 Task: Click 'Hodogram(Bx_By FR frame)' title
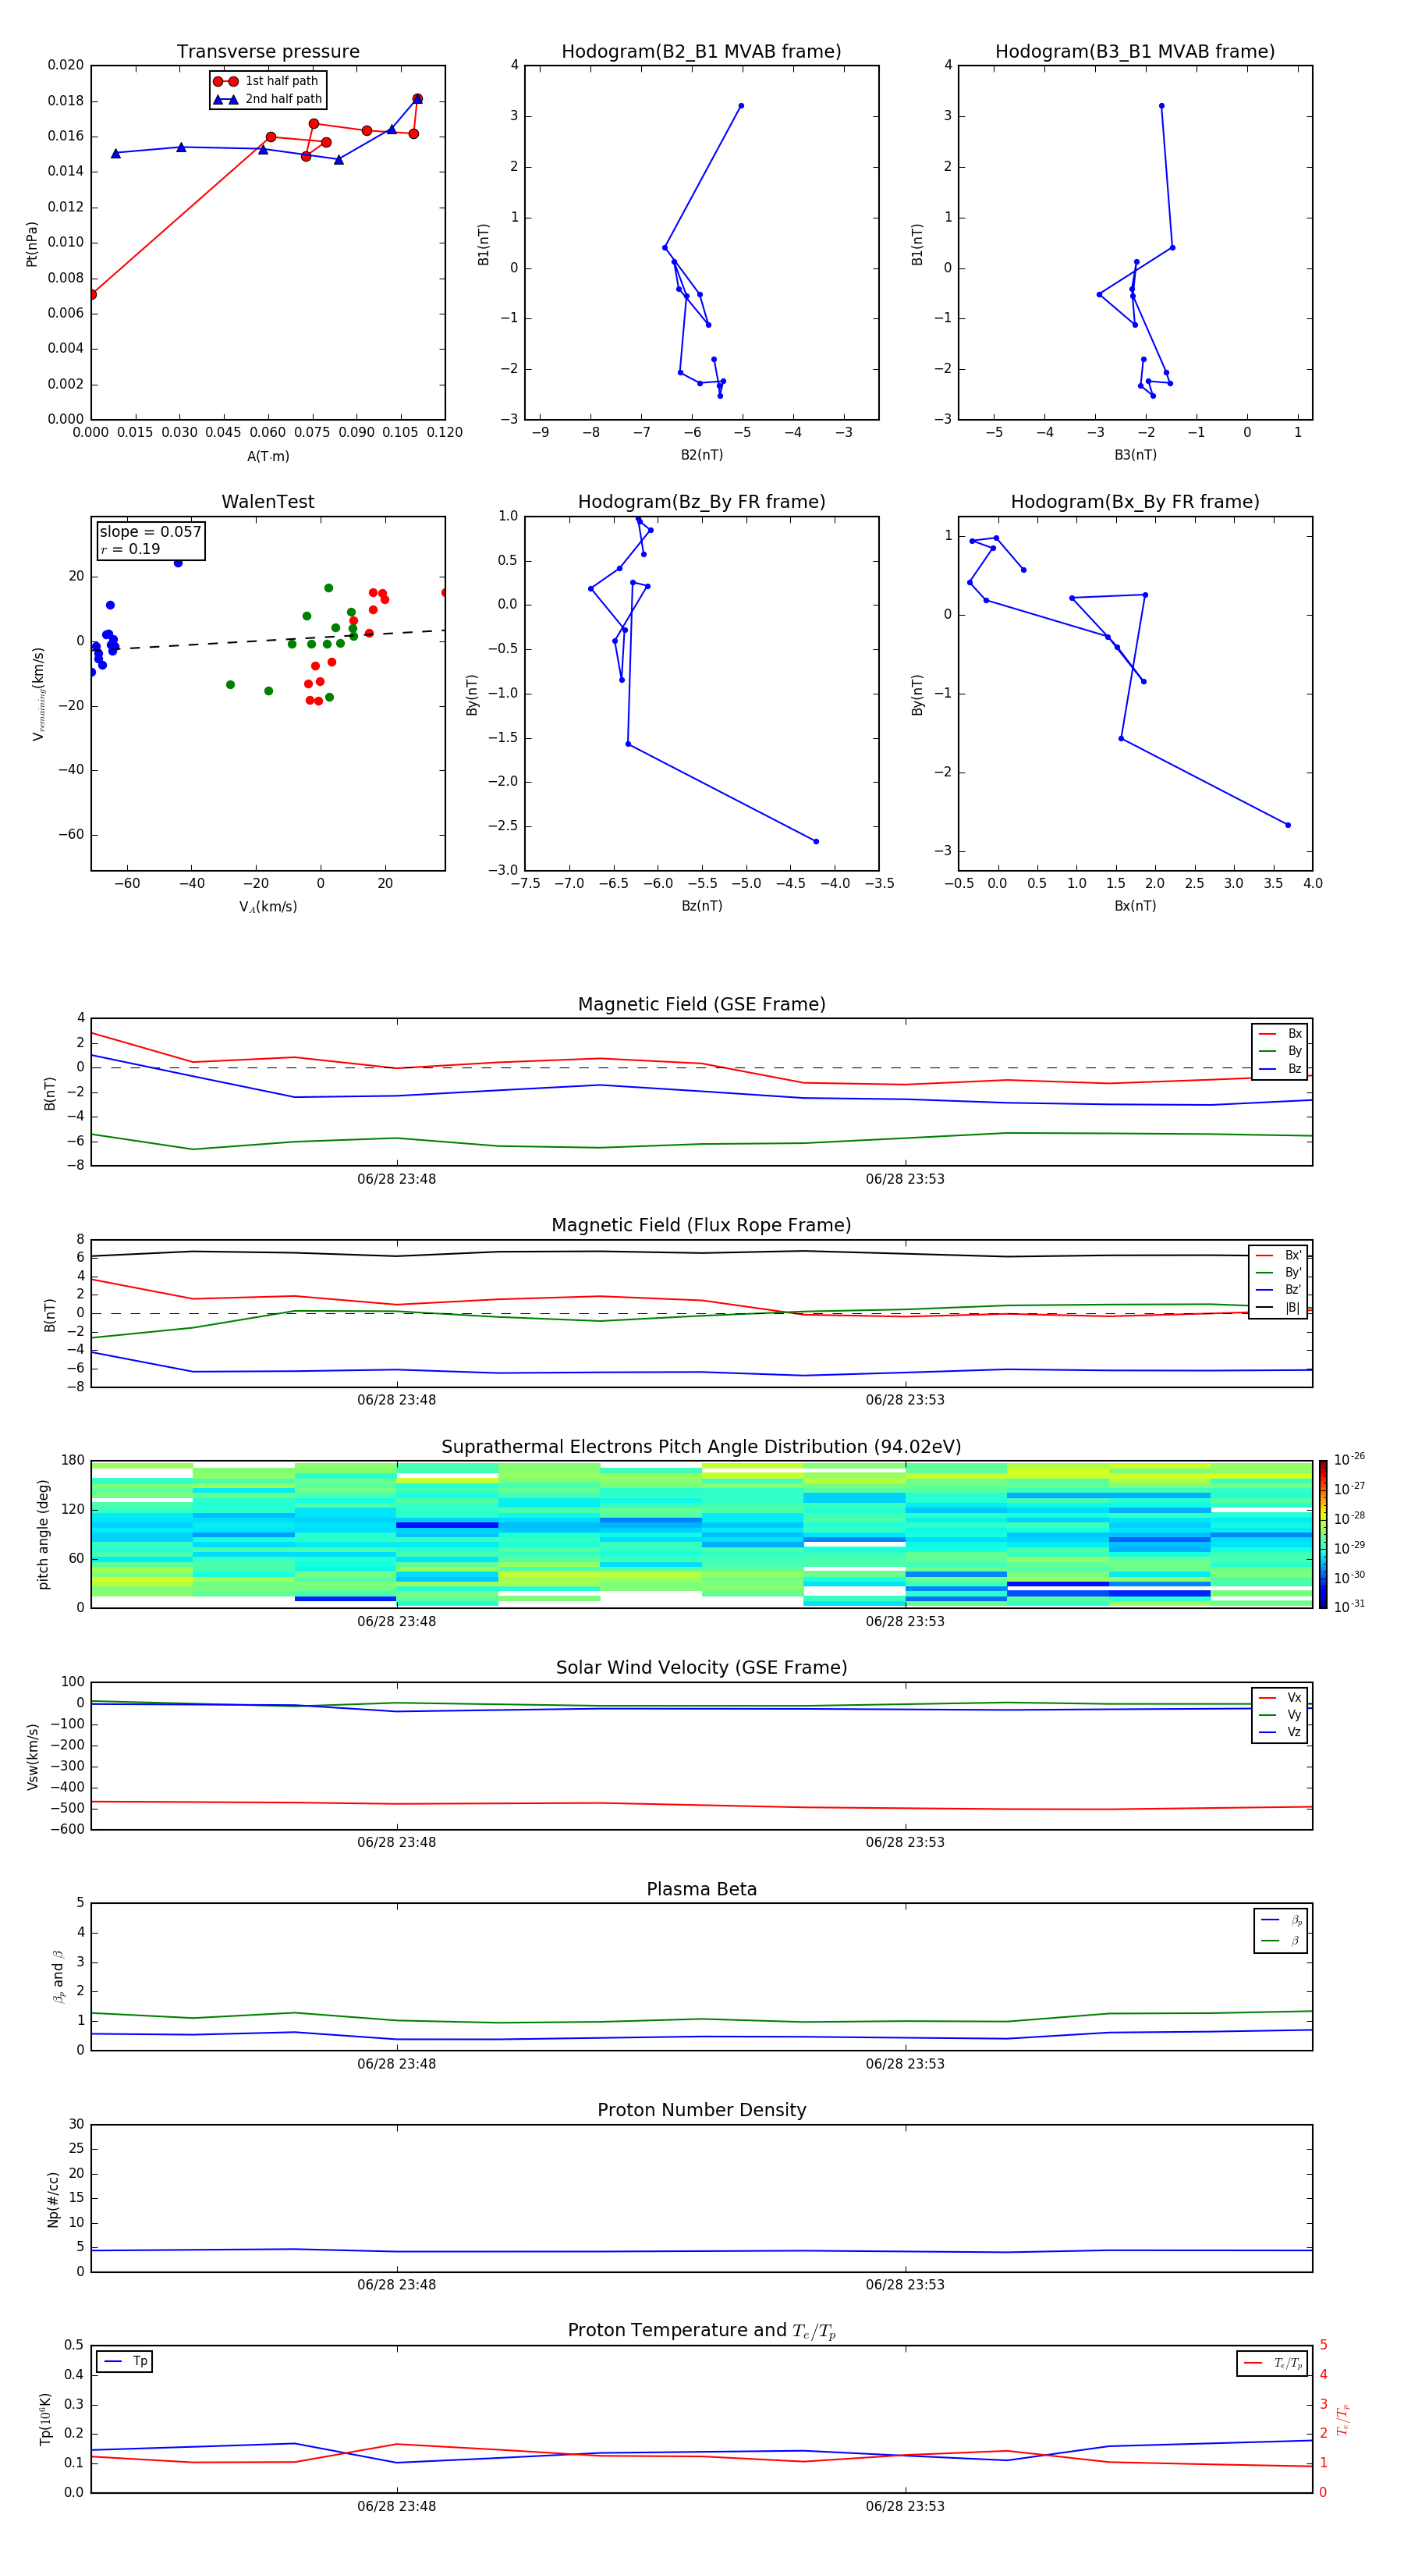[x=1135, y=502]
